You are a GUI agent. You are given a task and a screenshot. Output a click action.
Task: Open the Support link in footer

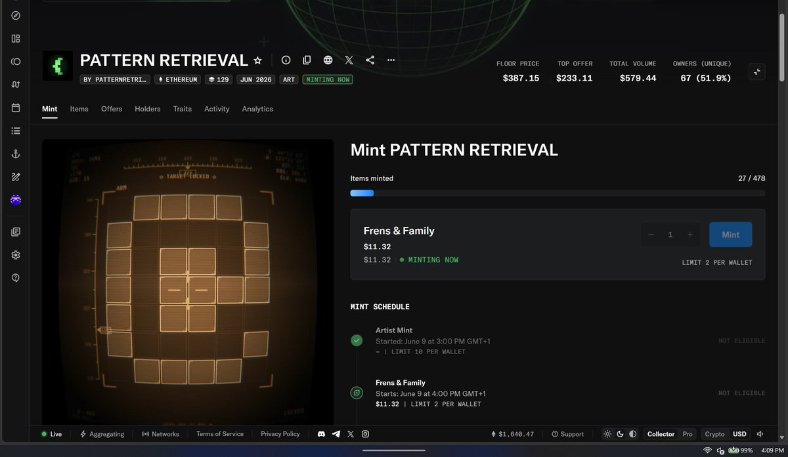[x=567, y=434]
